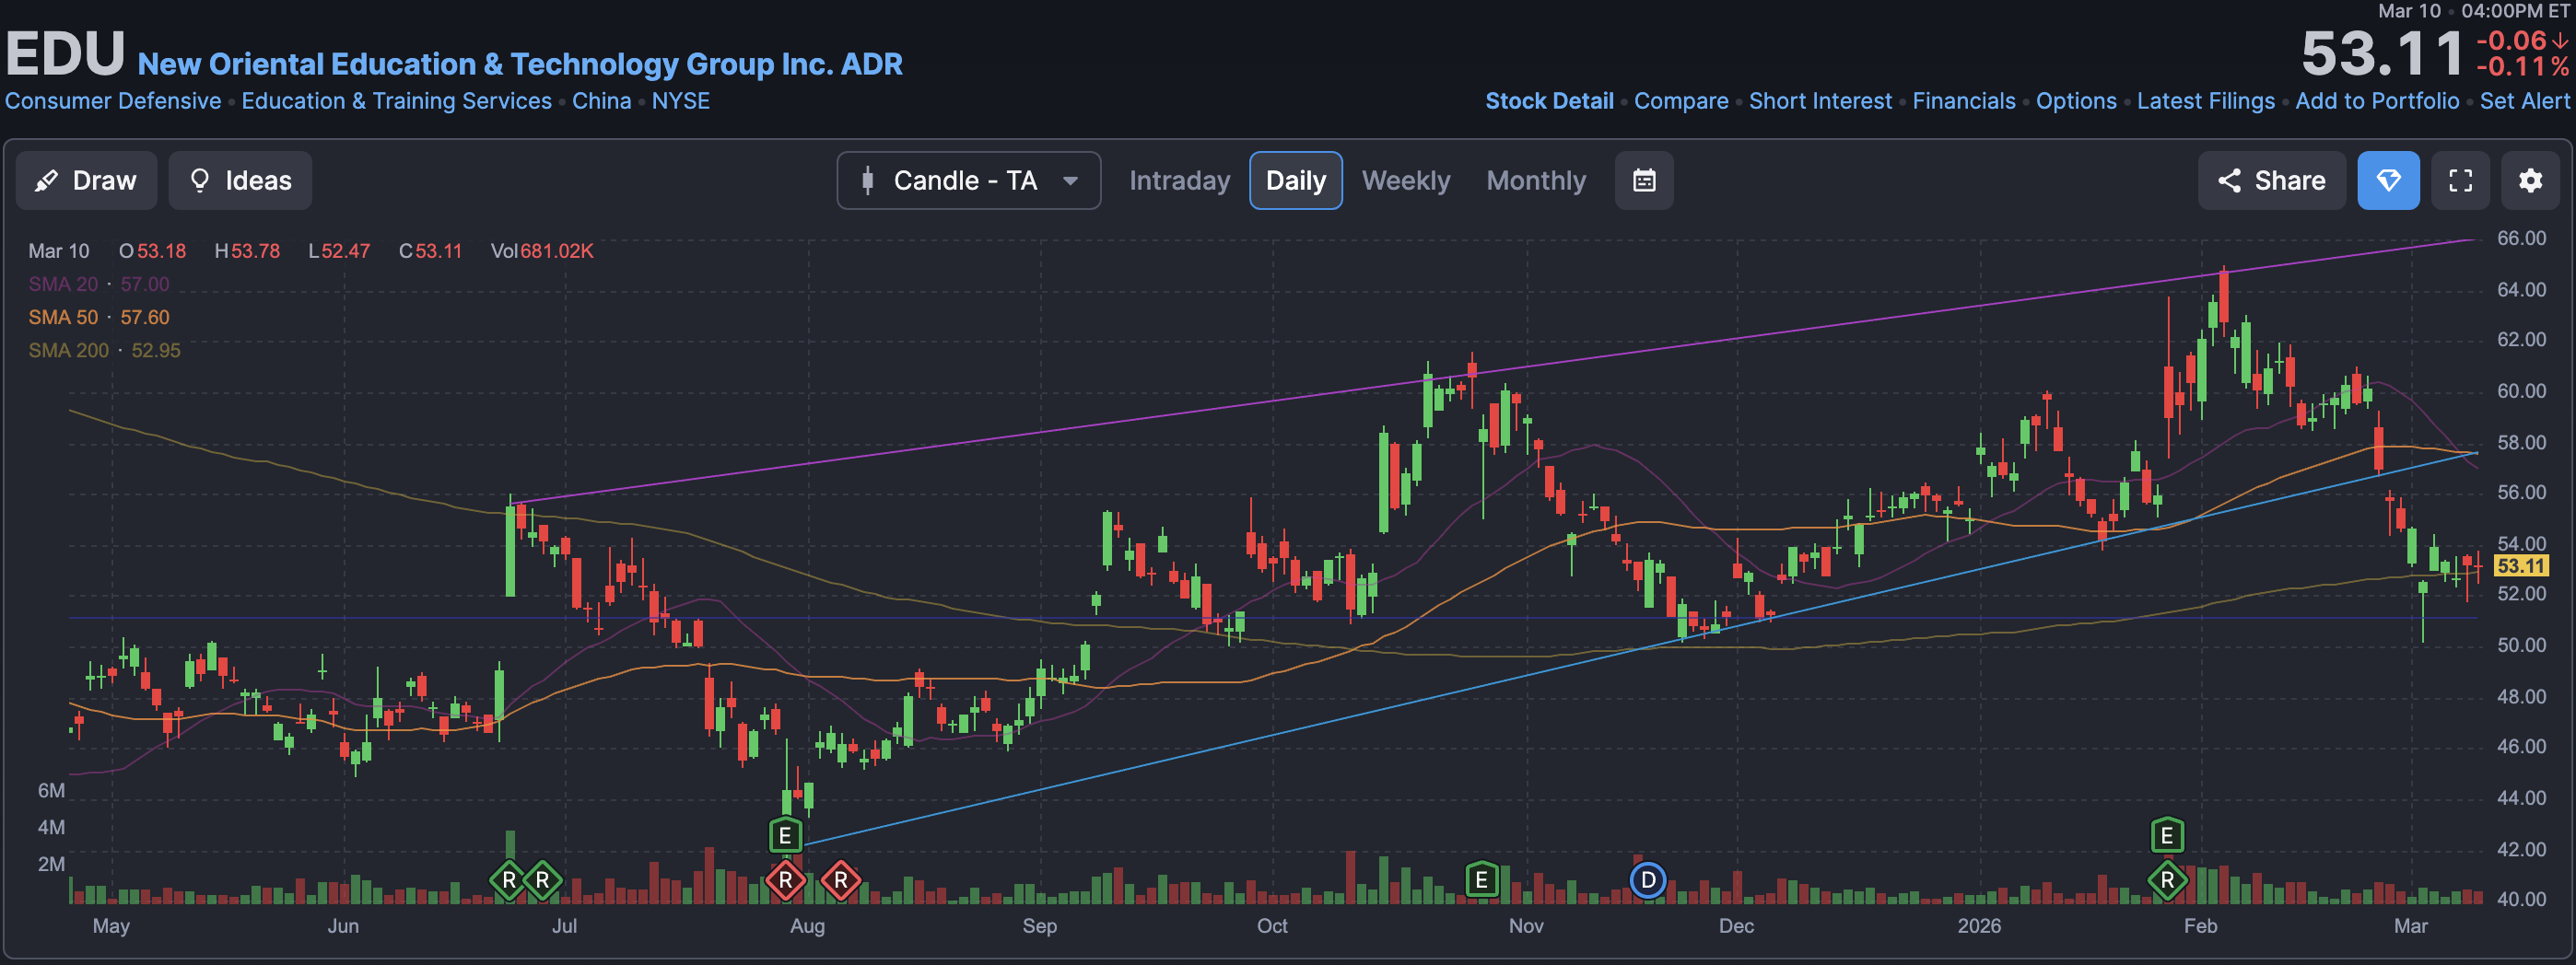Click Set Alert link

click(2524, 101)
